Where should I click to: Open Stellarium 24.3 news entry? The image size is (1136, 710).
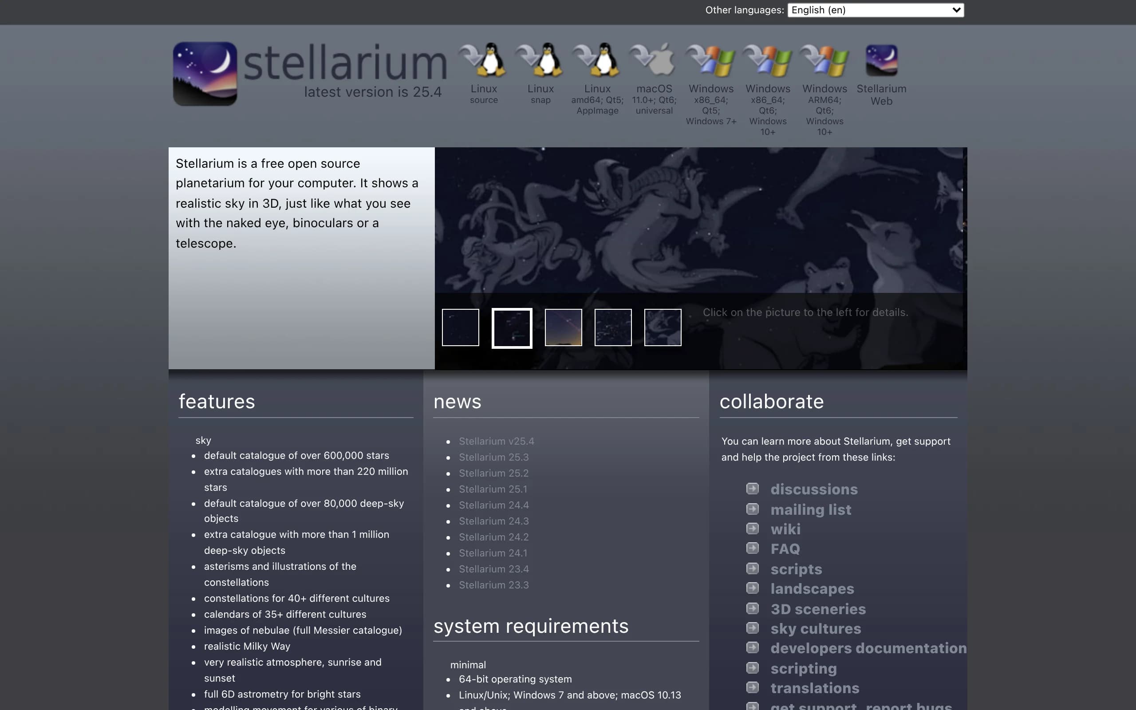(494, 521)
